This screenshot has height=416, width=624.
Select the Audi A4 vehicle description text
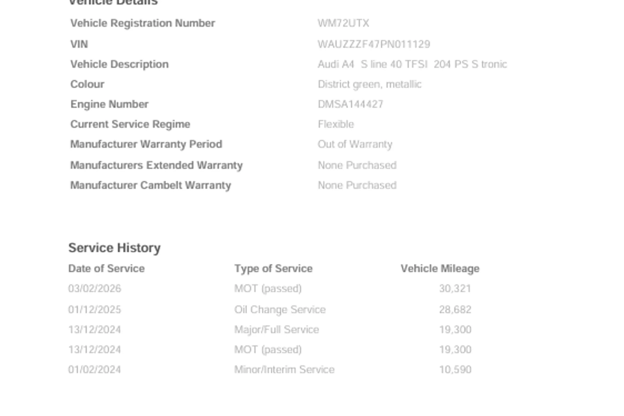(412, 64)
